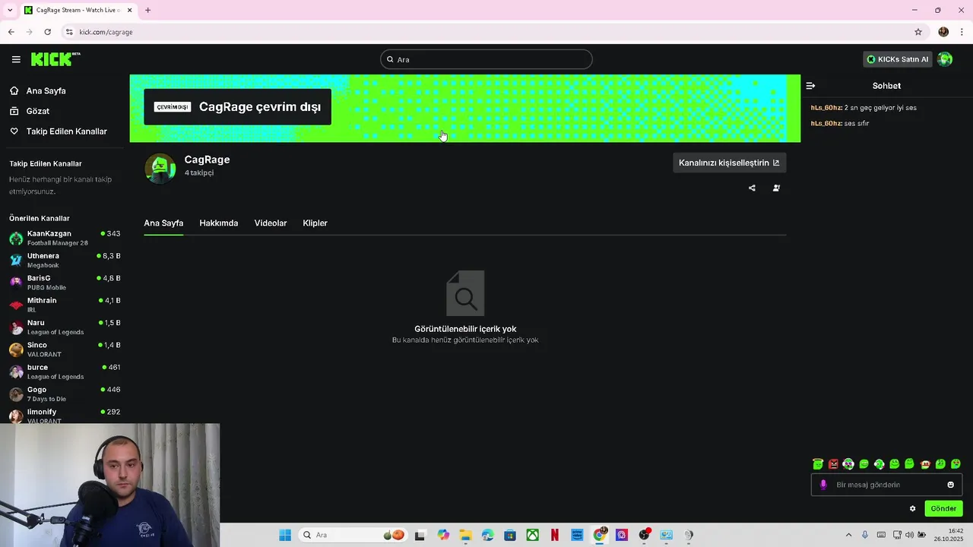Open Prime Video from the taskbar
The width and height of the screenshot is (973, 547).
[577, 535]
